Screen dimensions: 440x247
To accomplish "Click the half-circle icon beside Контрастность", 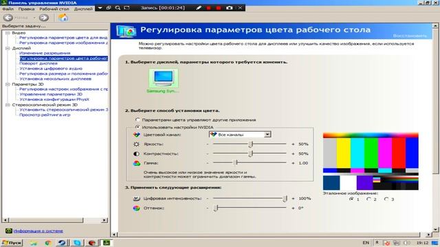I will (x=136, y=154).
